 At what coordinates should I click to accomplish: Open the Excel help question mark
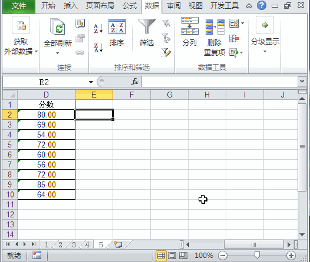tap(261, 5)
